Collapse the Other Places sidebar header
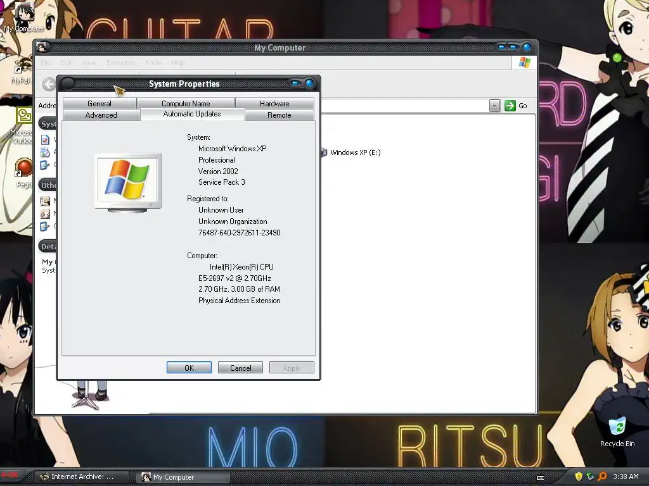Image resolution: width=649 pixels, height=486 pixels. click(47, 185)
